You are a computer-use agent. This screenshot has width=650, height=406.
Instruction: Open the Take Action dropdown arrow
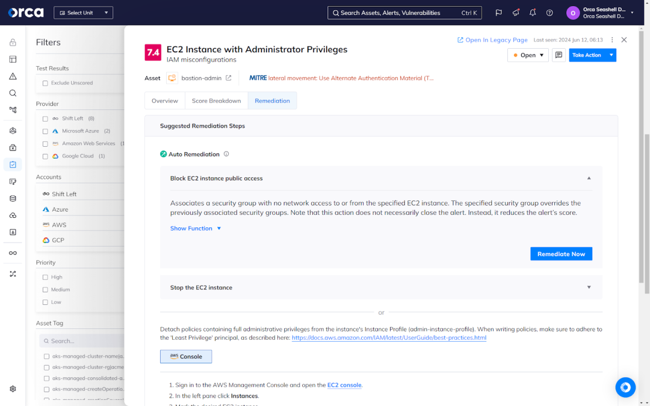point(611,55)
